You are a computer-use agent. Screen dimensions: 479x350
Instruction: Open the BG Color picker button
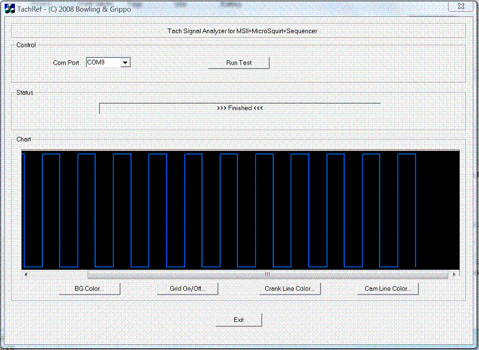pyautogui.click(x=89, y=288)
